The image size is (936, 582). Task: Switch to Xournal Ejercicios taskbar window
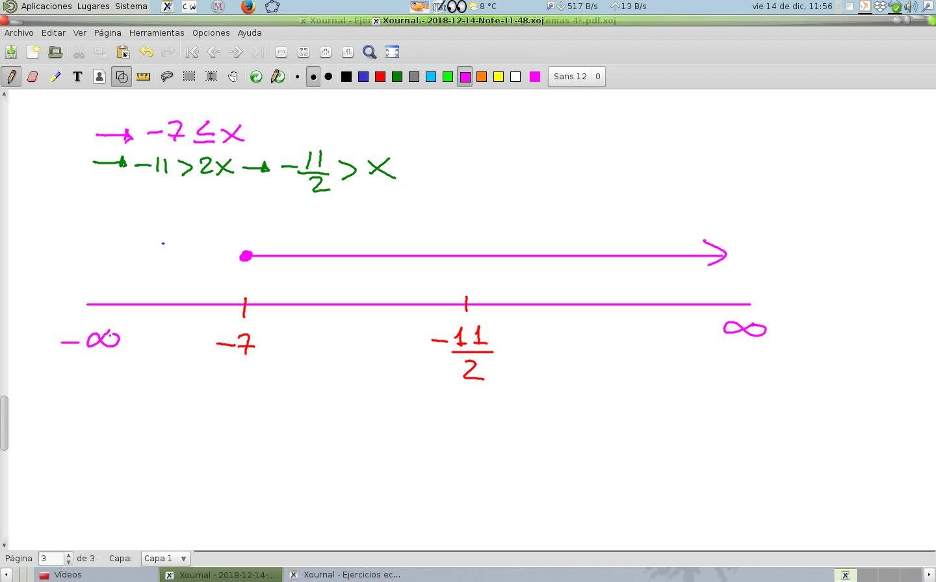[346, 575]
